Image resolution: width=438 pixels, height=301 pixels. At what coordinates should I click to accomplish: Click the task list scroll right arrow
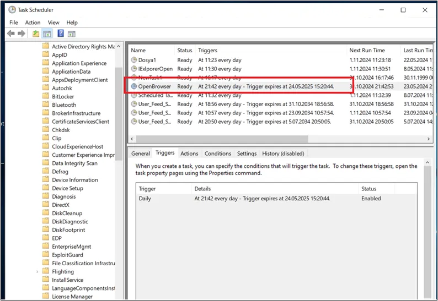click(x=429, y=139)
